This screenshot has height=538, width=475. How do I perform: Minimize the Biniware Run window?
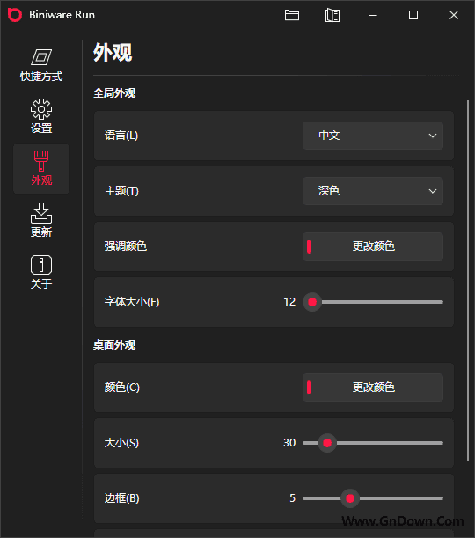373,15
